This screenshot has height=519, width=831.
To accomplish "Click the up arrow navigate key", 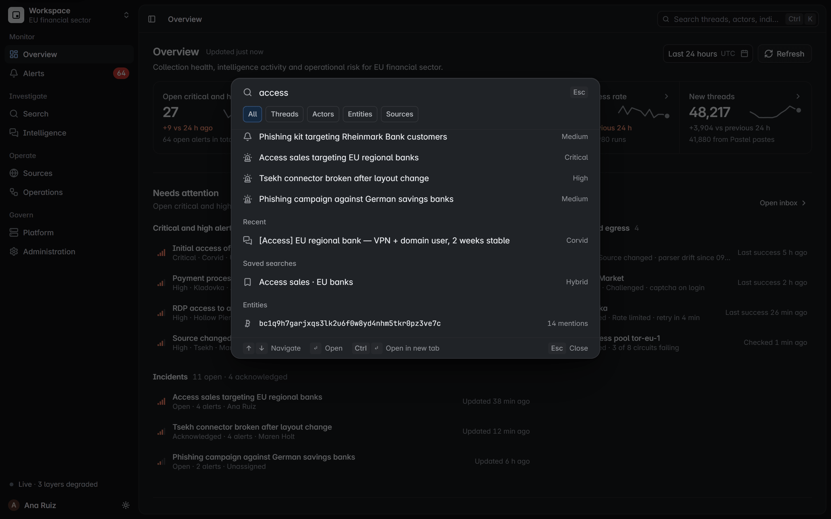I will pos(249,348).
